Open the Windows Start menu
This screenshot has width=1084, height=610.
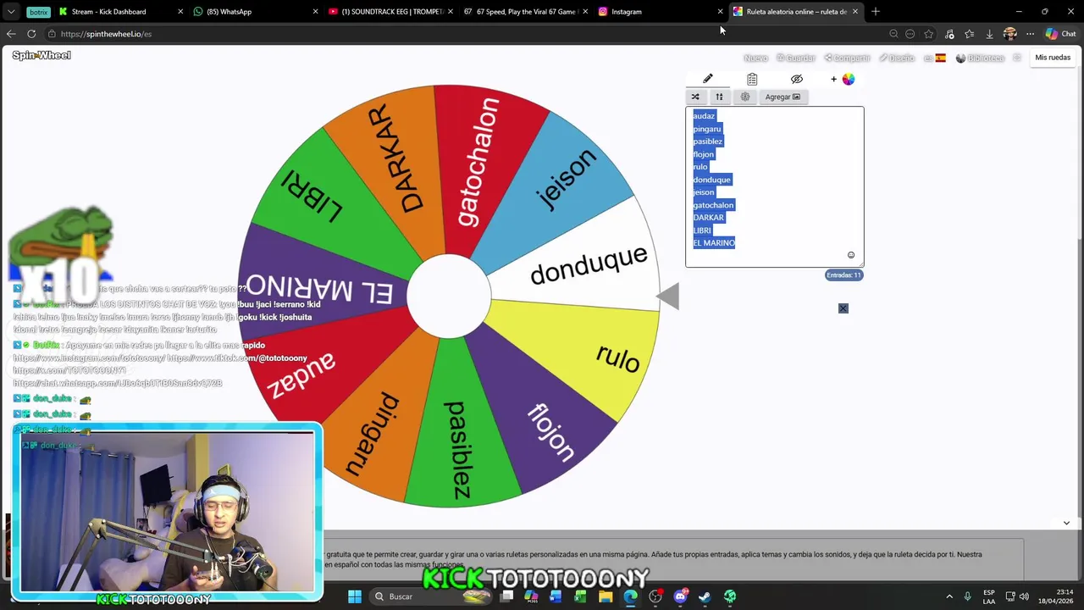coord(355,596)
